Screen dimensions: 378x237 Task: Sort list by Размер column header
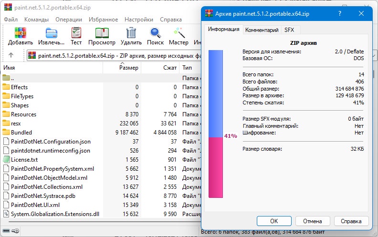click(x=122, y=68)
